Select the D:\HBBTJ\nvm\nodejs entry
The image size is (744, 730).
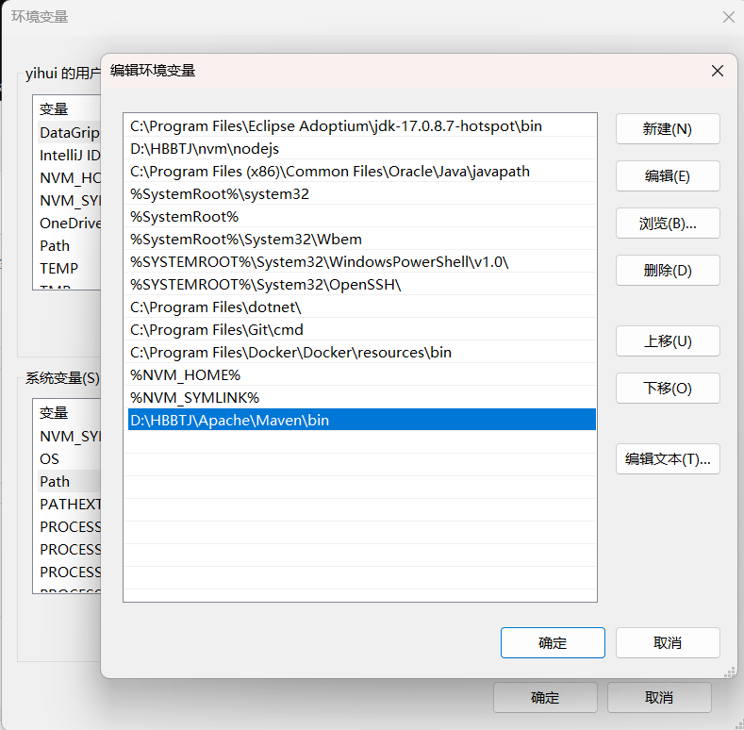205,149
